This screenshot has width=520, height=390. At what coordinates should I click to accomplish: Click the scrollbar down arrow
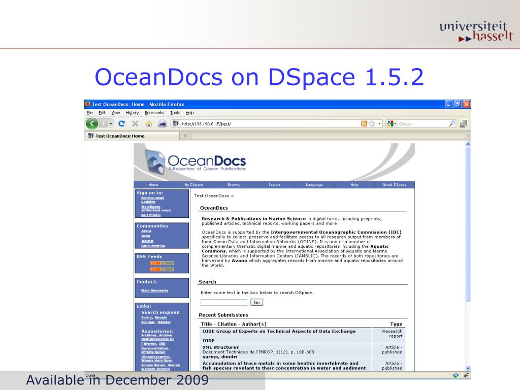[468, 368]
